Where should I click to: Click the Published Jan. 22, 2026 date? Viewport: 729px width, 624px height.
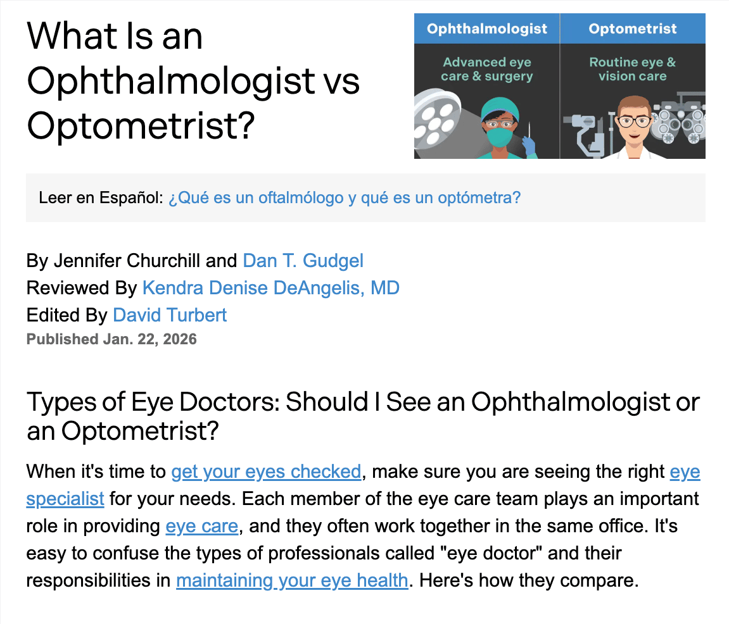coord(111,339)
